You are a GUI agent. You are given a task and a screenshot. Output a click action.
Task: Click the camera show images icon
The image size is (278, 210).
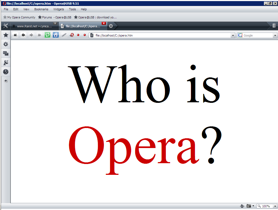click(x=249, y=206)
